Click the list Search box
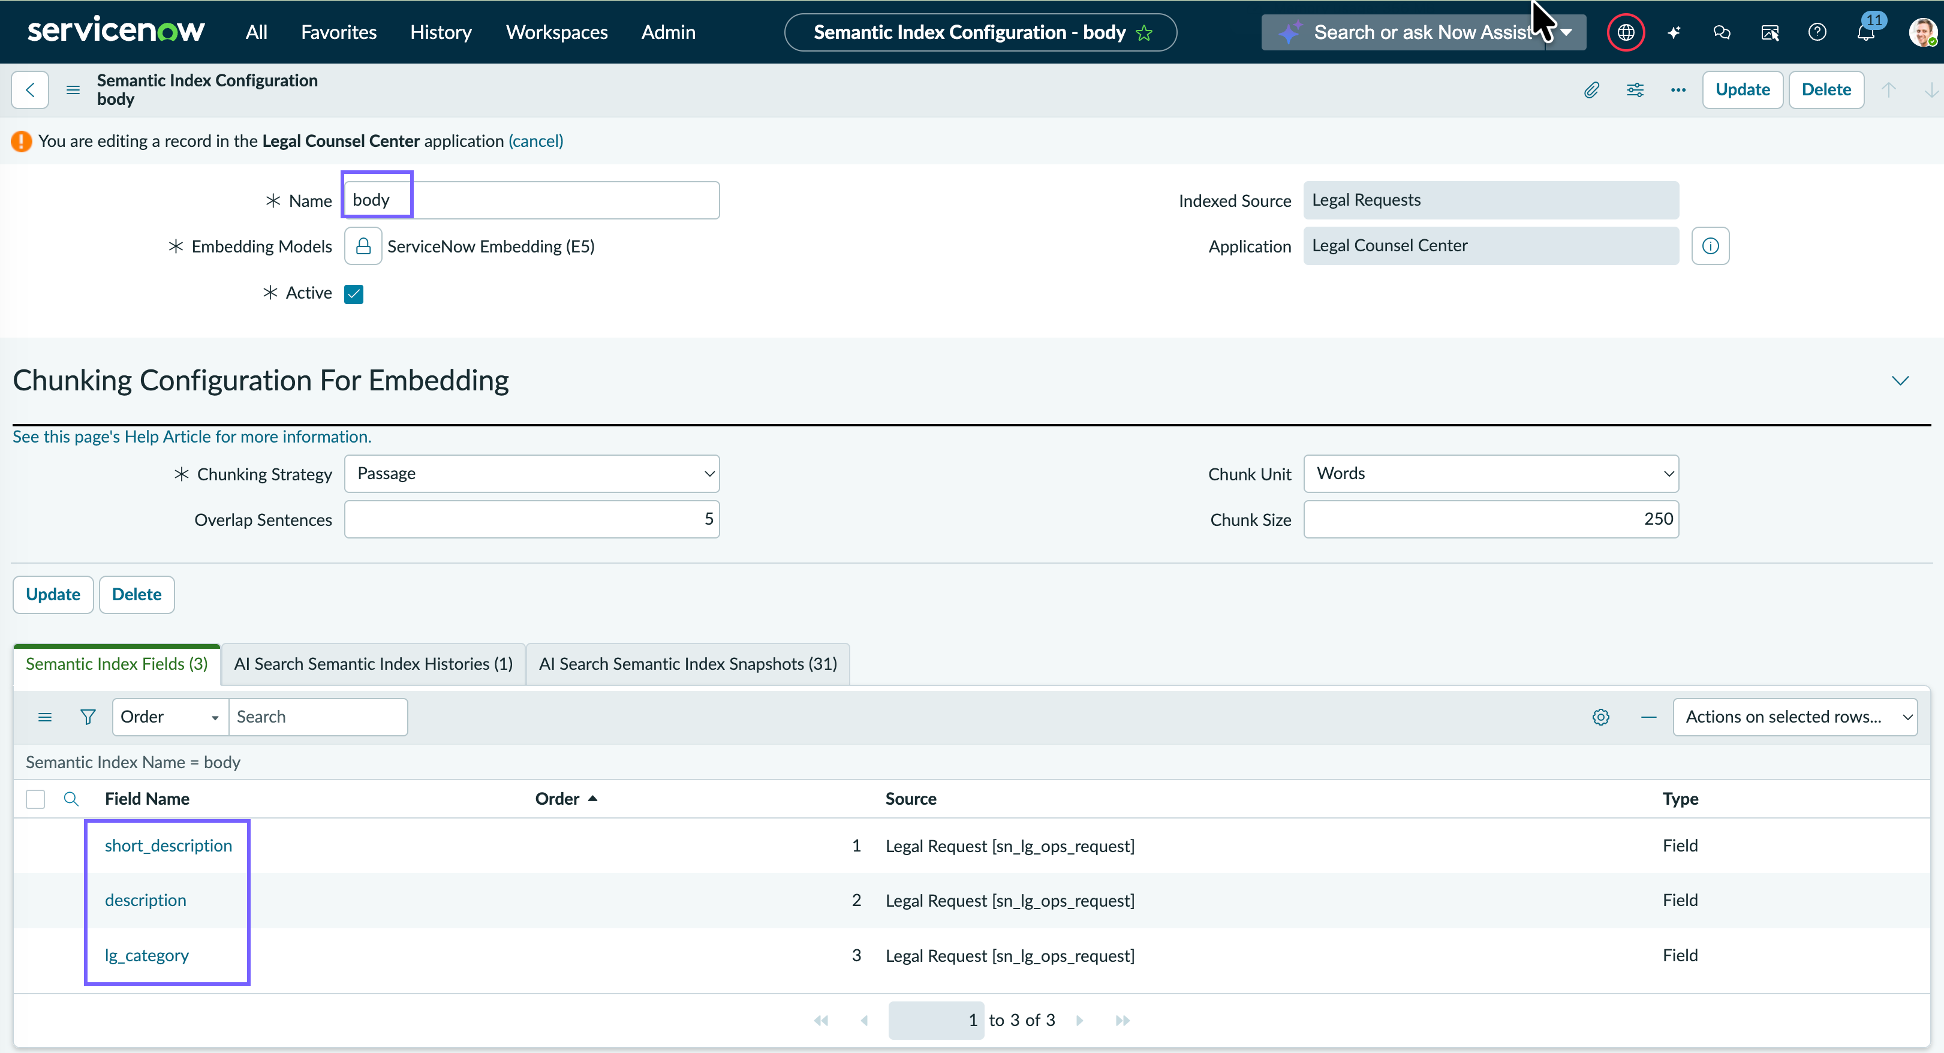1944x1053 pixels. tap(318, 717)
